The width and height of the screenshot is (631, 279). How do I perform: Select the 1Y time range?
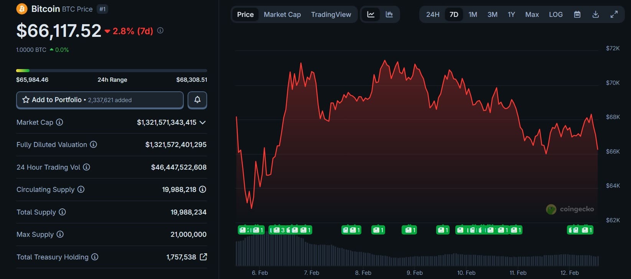[511, 15]
